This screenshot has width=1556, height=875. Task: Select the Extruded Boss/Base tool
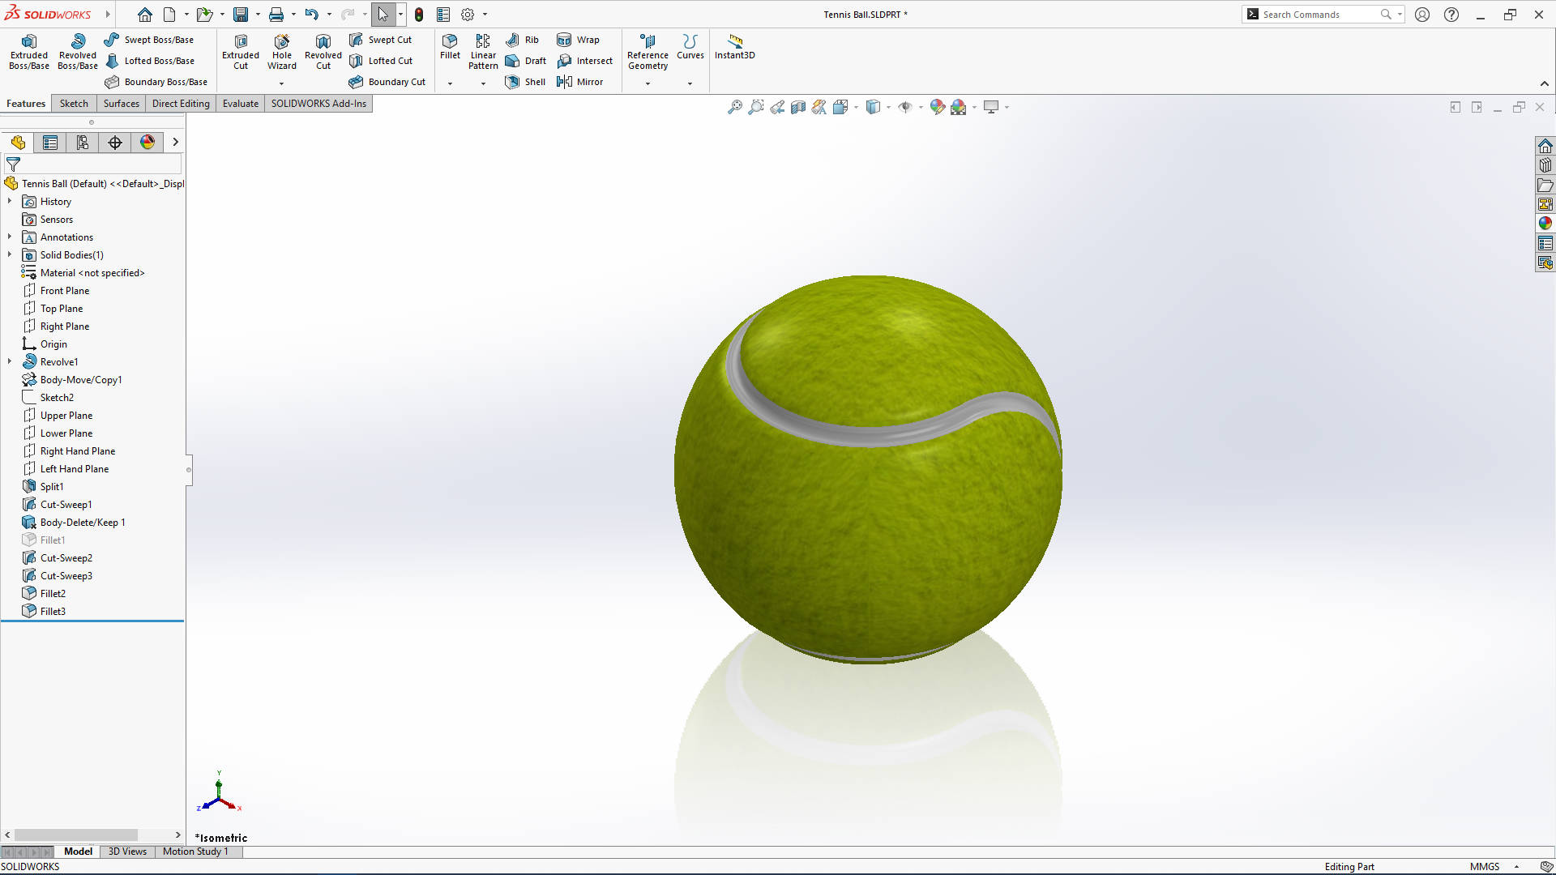click(28, 50)
